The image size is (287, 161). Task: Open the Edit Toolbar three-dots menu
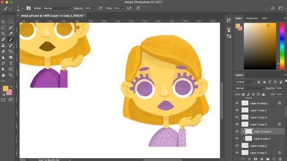pos(3,81)
